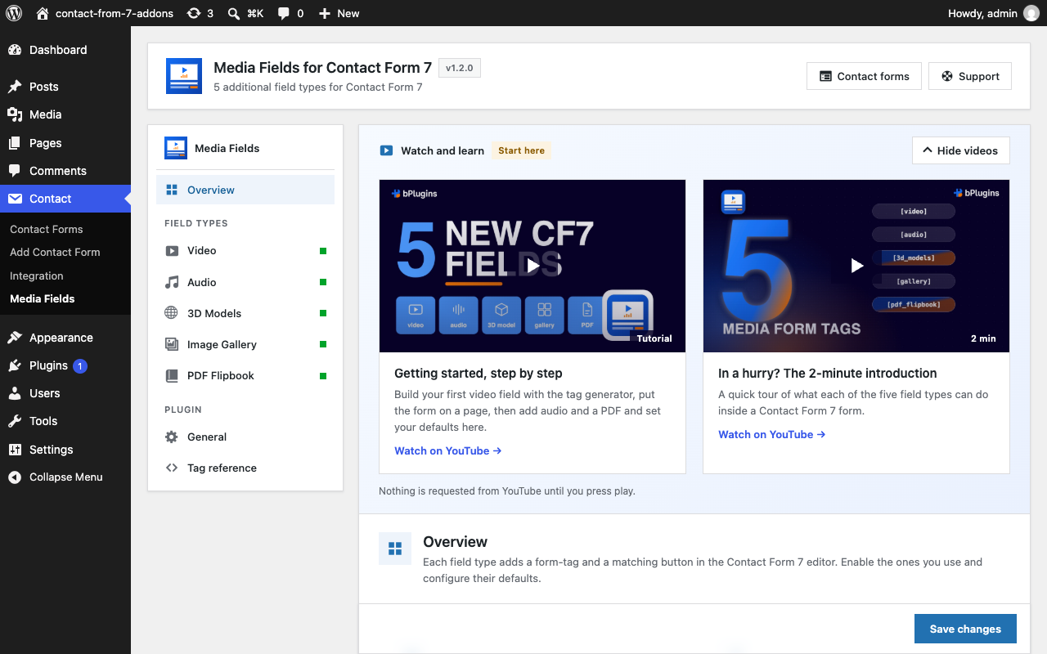Open the WordPress logo menu

(14, 13)
